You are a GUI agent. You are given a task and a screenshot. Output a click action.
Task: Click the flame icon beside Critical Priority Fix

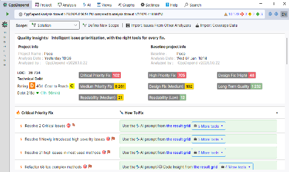point(18,112)
